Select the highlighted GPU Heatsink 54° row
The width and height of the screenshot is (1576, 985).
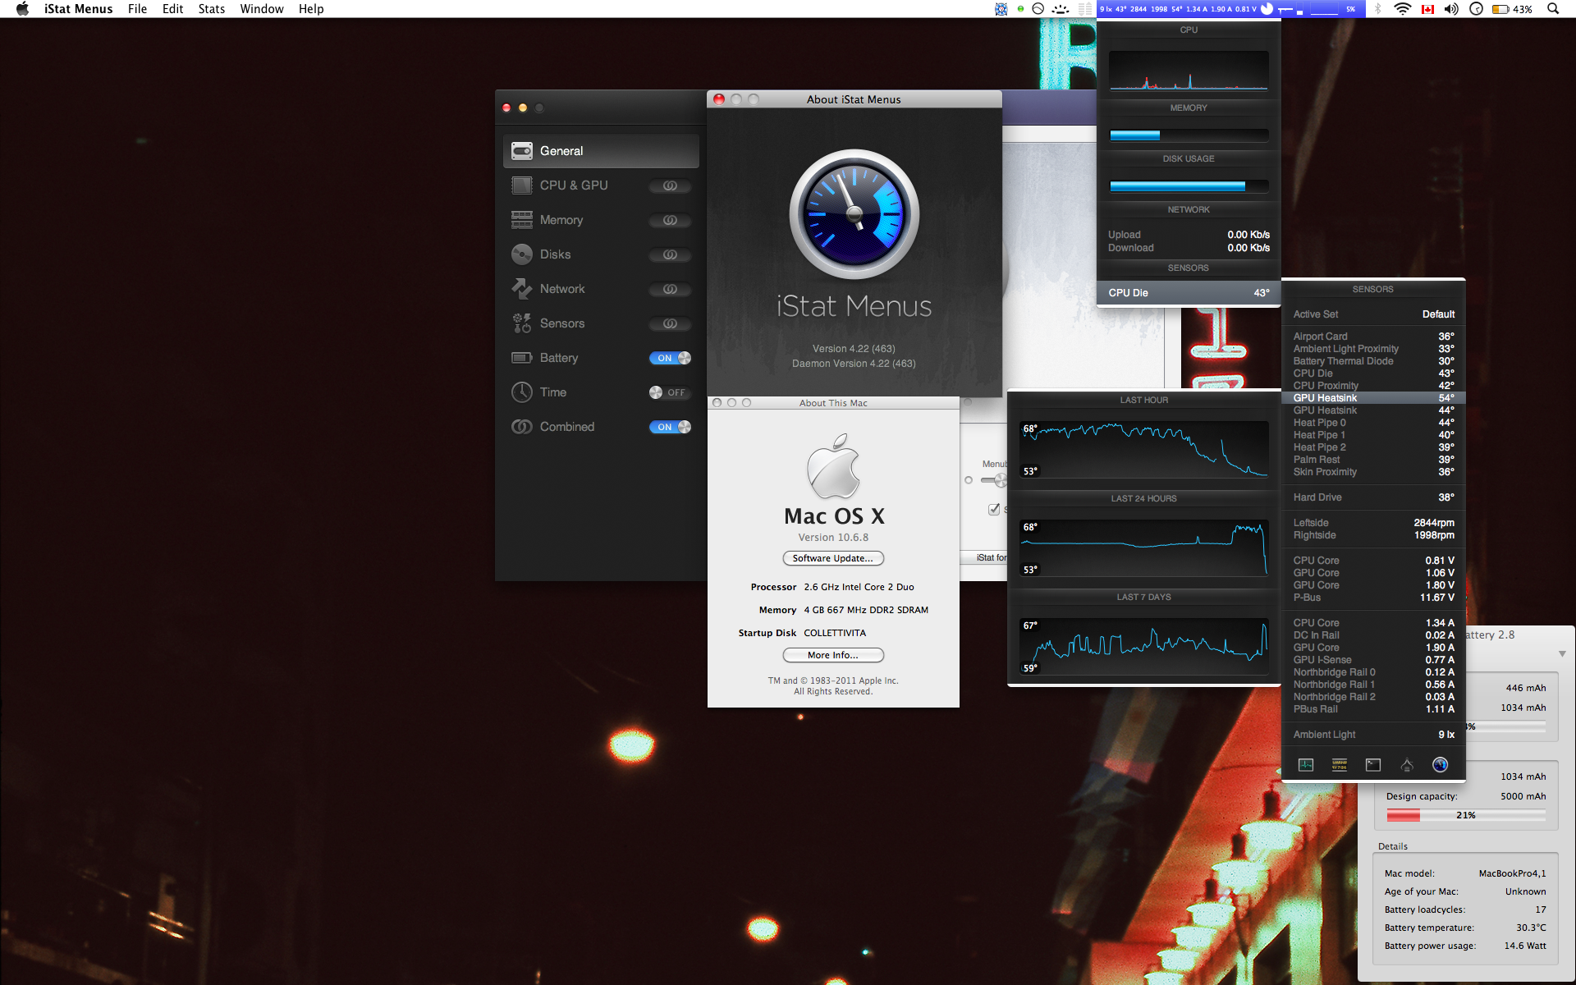pyautogui.click(x=1373, y=398)
